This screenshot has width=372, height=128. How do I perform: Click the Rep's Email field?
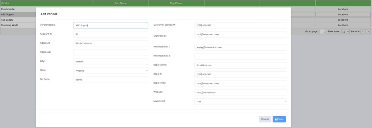point(240,83)
